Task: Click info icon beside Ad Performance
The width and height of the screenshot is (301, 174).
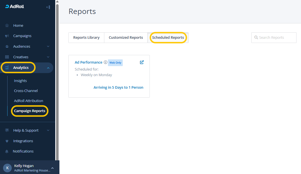Action: coord(105,62)
